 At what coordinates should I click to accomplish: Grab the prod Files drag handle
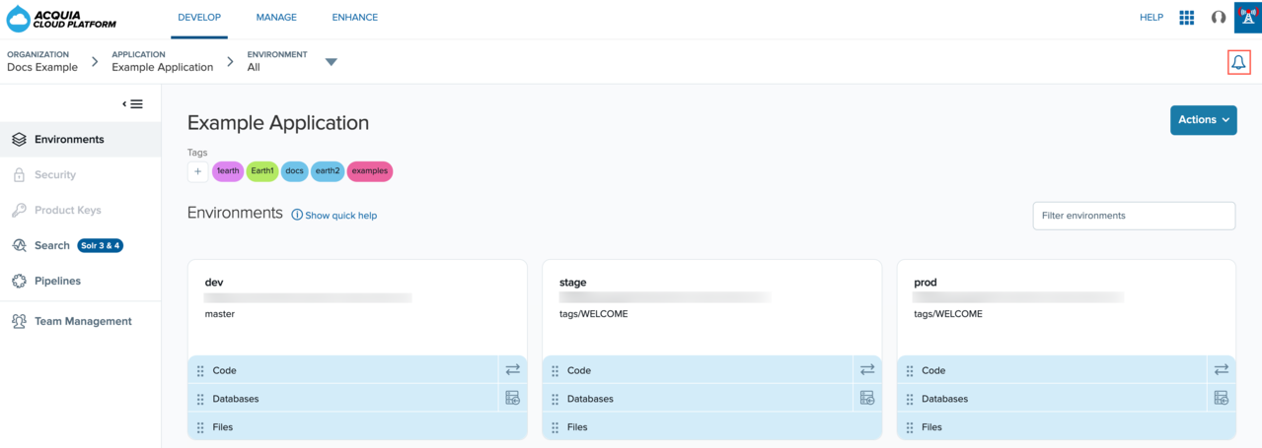pyautogui.click(x=910, y=427)
